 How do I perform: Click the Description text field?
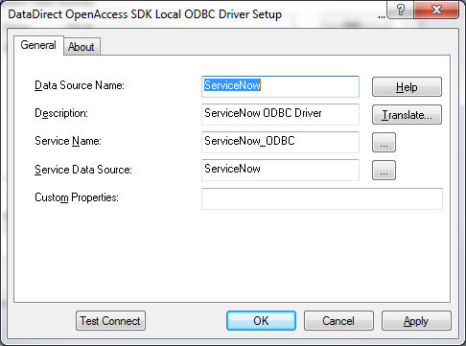click(280, 114)
